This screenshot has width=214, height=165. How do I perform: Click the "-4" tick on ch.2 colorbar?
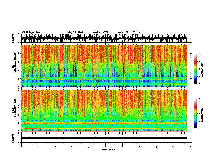tap(199, 106)
